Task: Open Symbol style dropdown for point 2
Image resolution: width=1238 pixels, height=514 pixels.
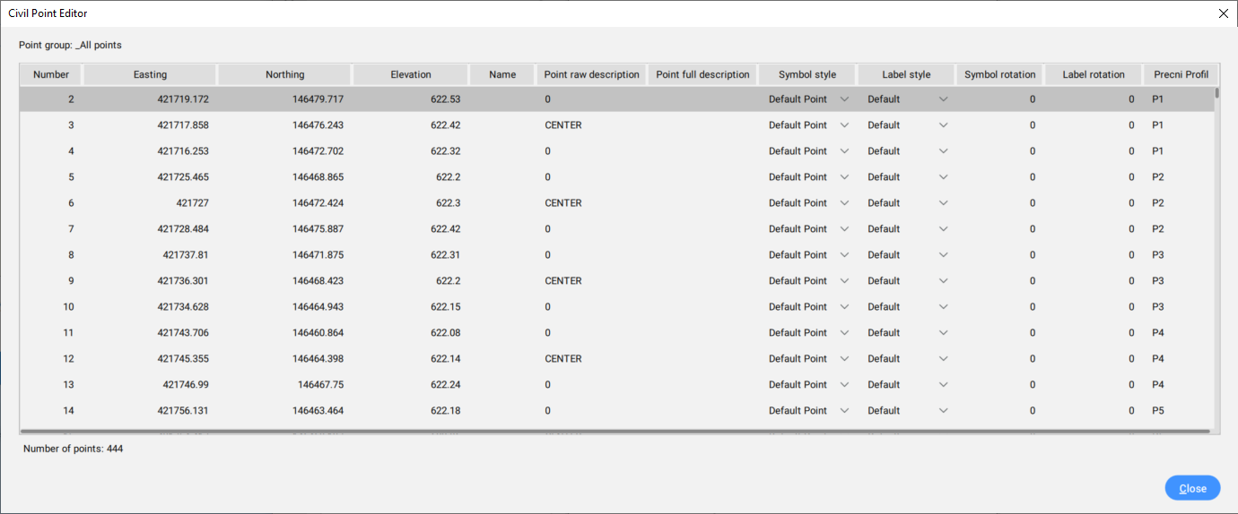Action: pyautogui.click(x=843, y=99)
